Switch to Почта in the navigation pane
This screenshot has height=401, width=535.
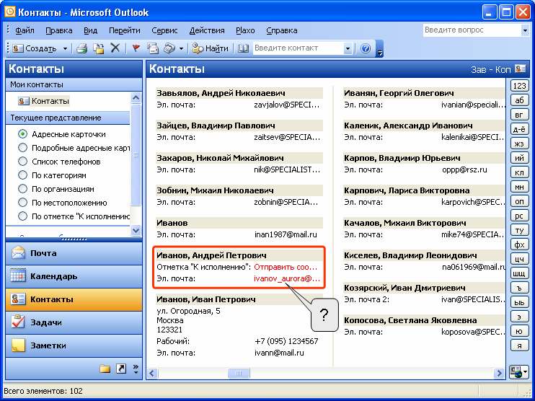[x=74, y=253]
